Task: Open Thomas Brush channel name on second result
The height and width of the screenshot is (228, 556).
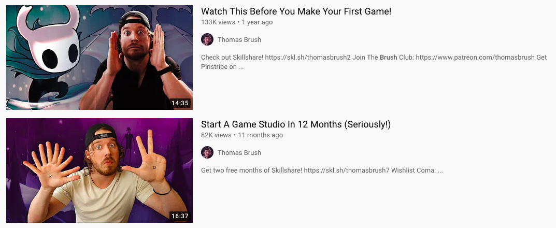Action: pyautogui.click(x=239, y=153)
